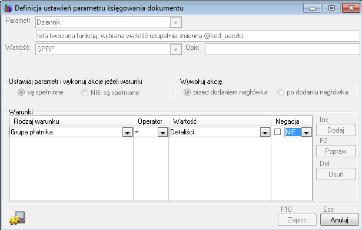Open the Wartość 'SPRP' dropdown arrow
This screenshot has width=362, height=230.
click(175, 49)
